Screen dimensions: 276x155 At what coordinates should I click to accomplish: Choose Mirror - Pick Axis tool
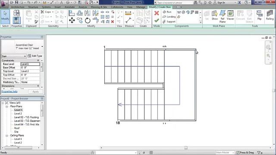(88, 13)
